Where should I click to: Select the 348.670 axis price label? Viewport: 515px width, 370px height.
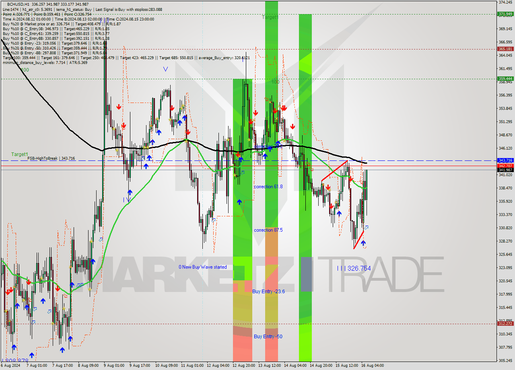[505, 135]
